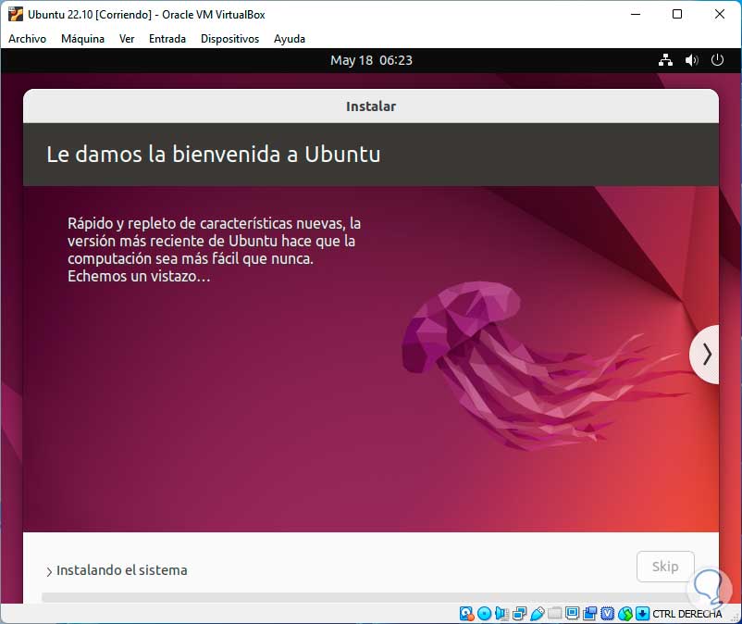
Task: Maximize the VirtualBox window
Action: [677, 14]
